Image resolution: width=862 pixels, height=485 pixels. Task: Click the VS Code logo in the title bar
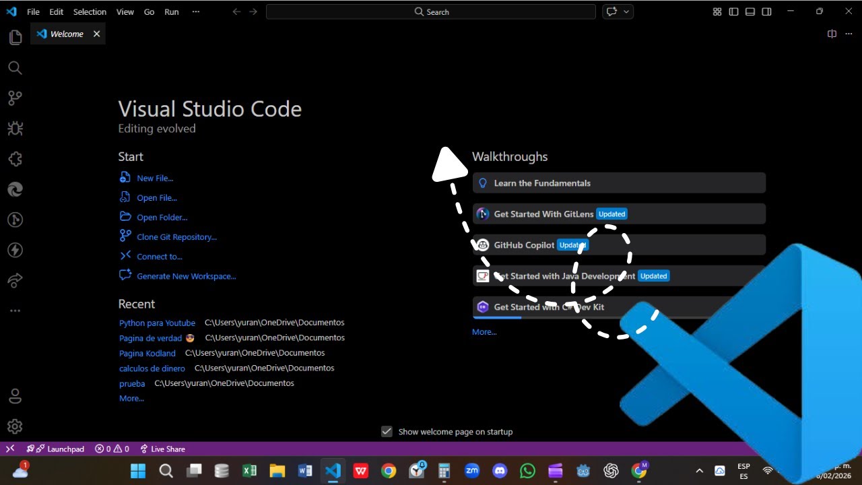pyautogui.click(x=11, y=11)
